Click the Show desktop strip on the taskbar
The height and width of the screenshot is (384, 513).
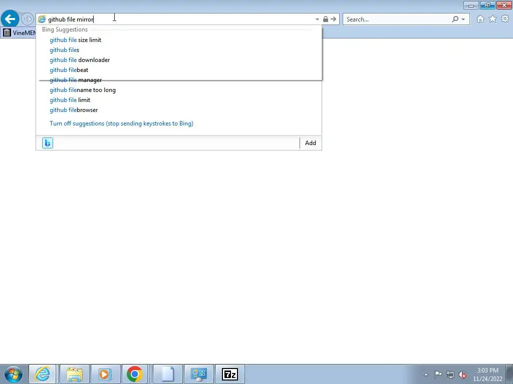(509, 374)
